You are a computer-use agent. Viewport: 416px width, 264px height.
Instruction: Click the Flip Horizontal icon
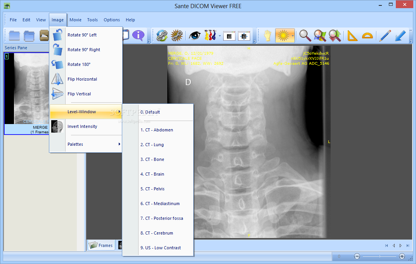pos(57,79)
